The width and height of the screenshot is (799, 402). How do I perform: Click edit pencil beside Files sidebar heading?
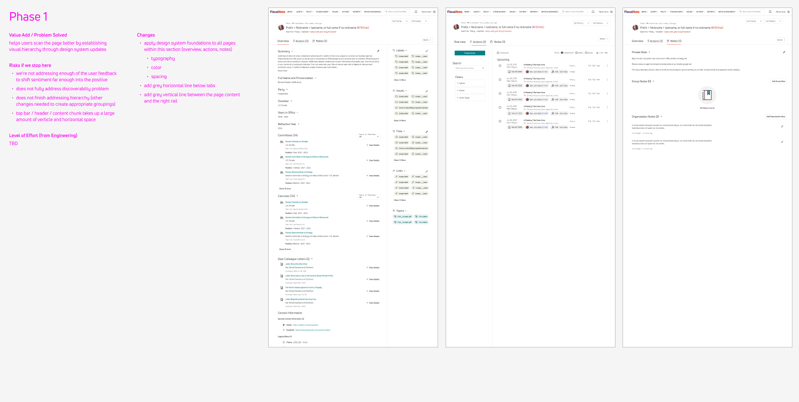[x=427, y=132]
